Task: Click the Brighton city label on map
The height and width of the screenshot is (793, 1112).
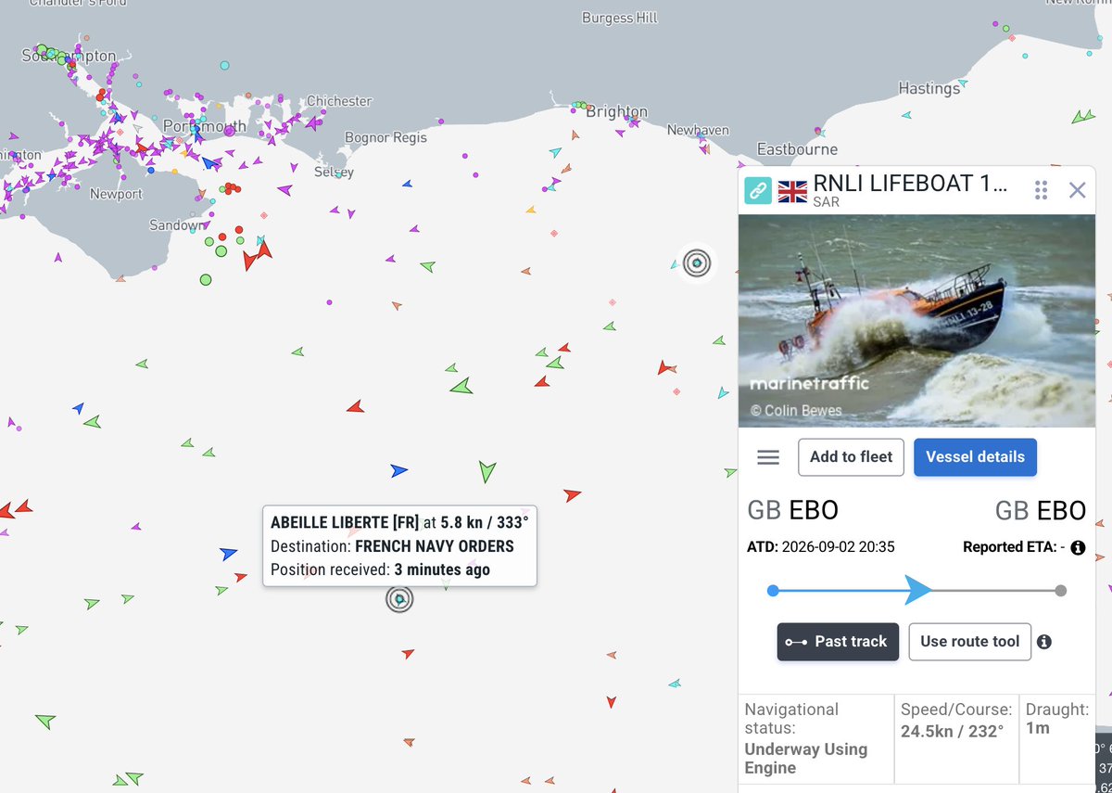Action: click(617, 112)
